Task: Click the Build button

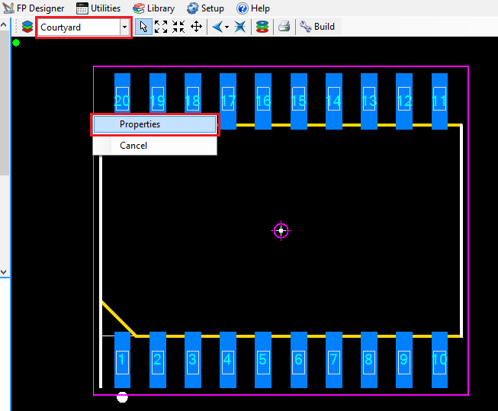Action: coord(317,27)
